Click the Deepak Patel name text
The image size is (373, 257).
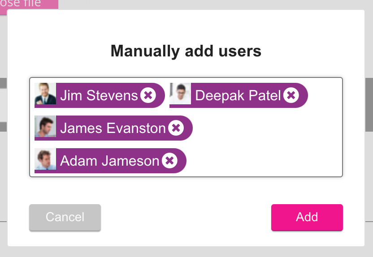point(238,95)
